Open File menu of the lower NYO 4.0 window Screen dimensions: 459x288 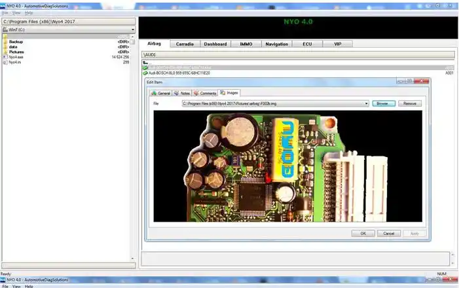[5, 286]
